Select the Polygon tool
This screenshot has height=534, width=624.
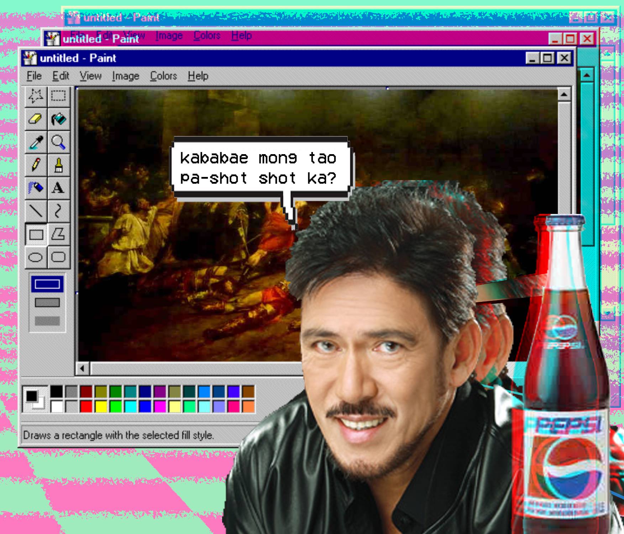click(58, 234)
